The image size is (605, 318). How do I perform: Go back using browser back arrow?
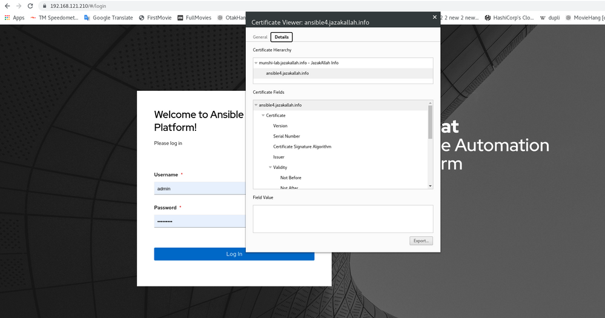pos(7,6)
